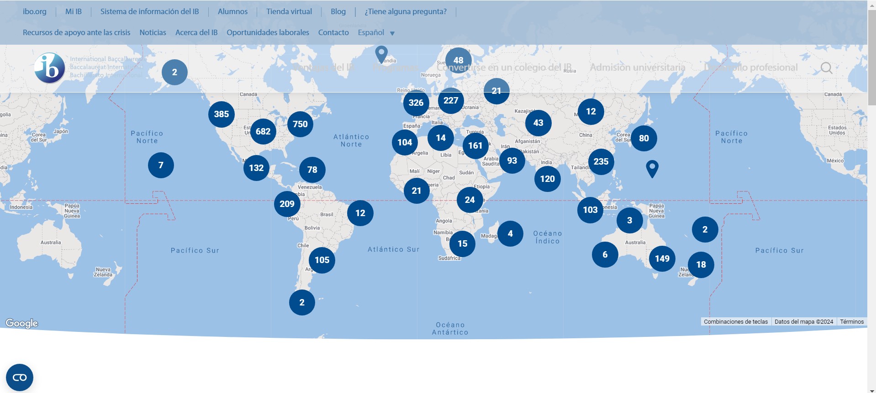The image size is (876, 393).
Task: Open the map Términos link
Action: click(x=852, y=321)
